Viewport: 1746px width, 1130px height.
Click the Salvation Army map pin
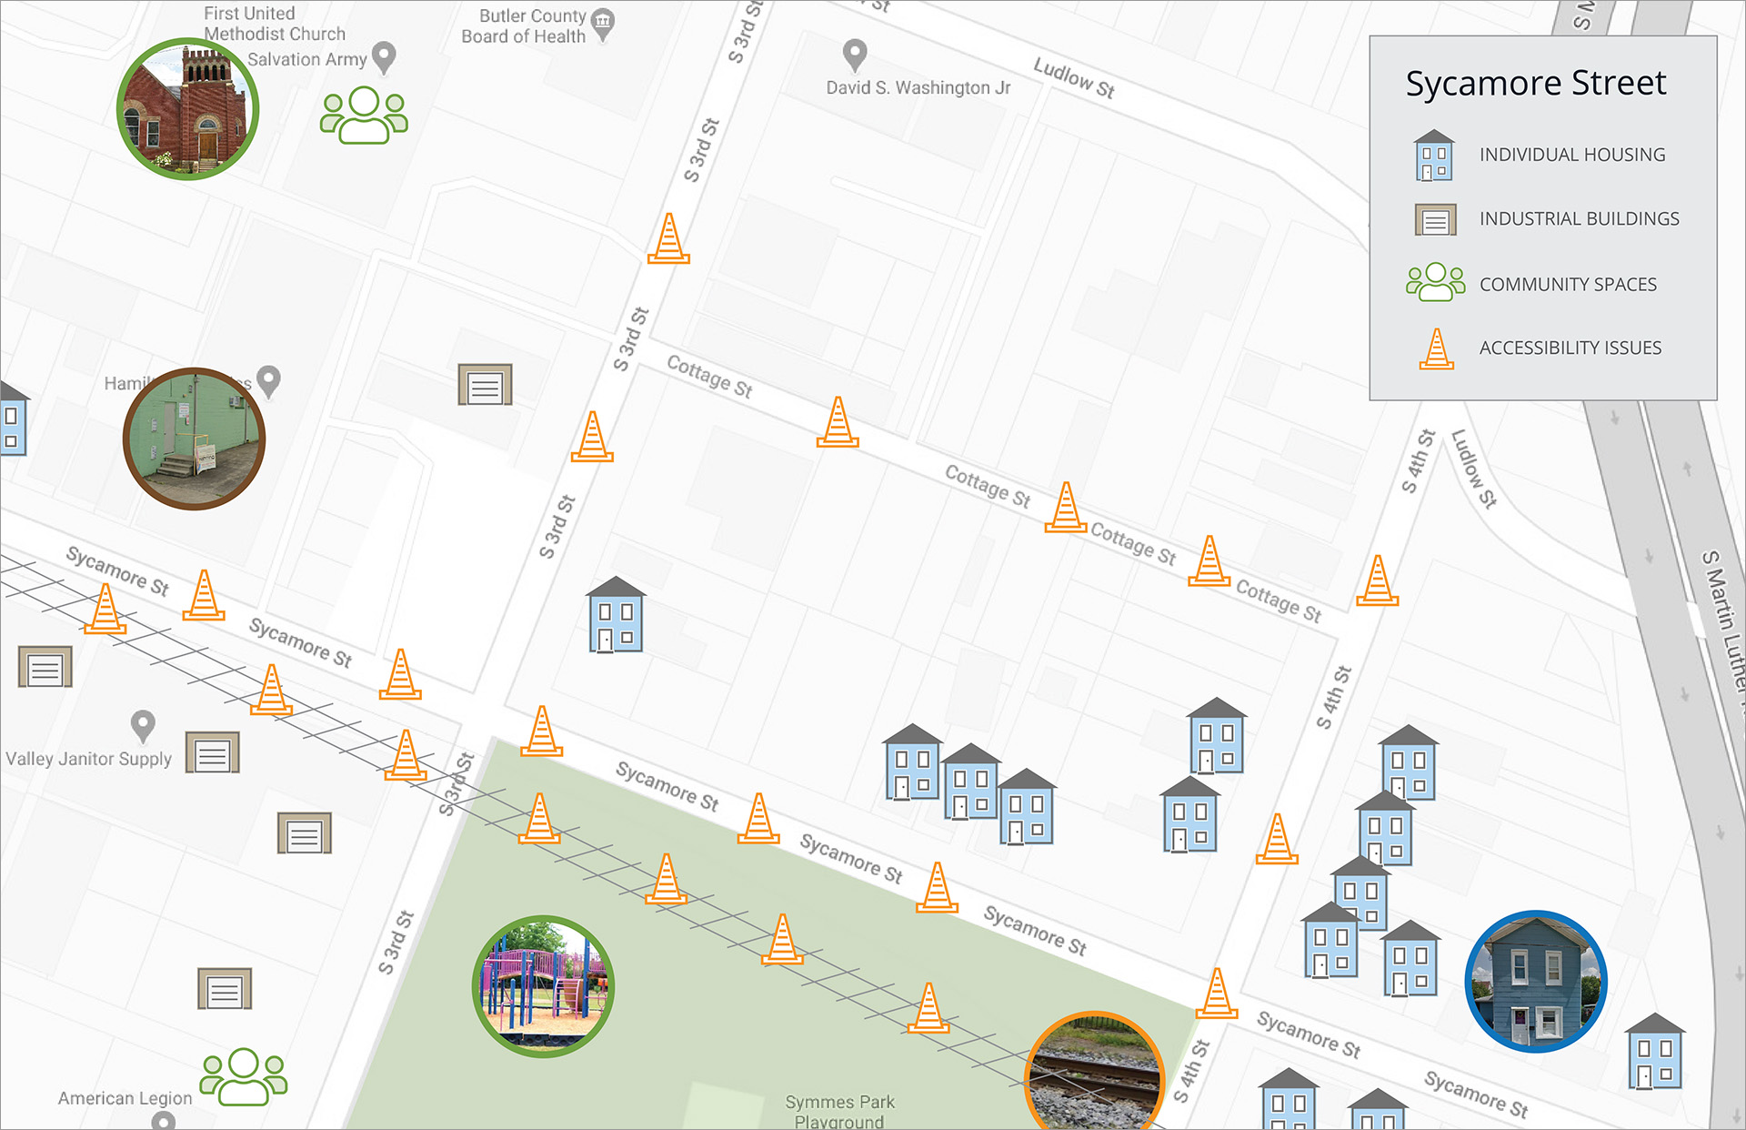click(385, 58)
